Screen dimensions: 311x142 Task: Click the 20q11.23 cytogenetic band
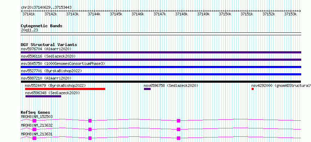[161, 33]
